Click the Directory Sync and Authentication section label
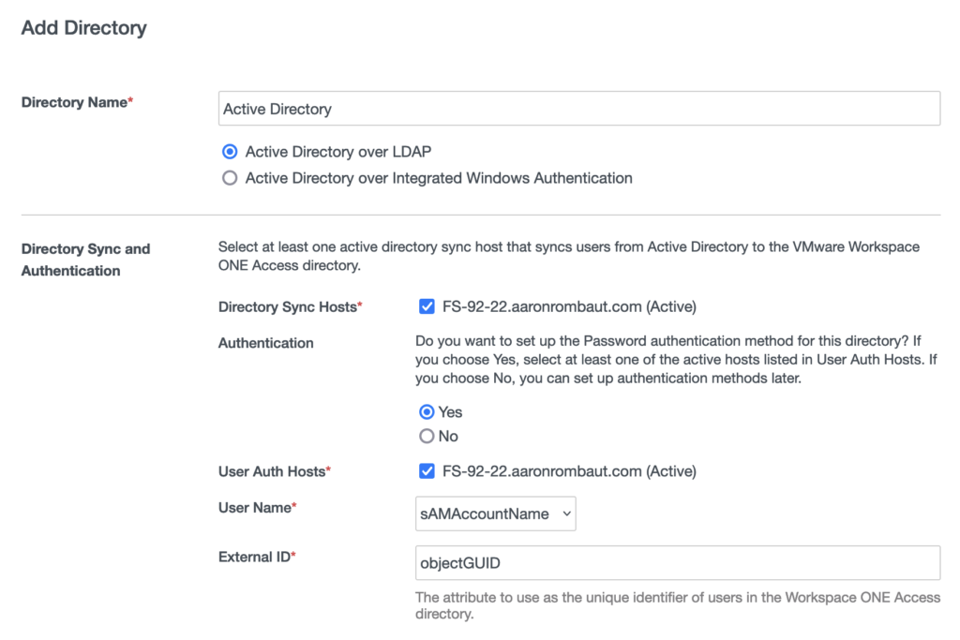 85,260
